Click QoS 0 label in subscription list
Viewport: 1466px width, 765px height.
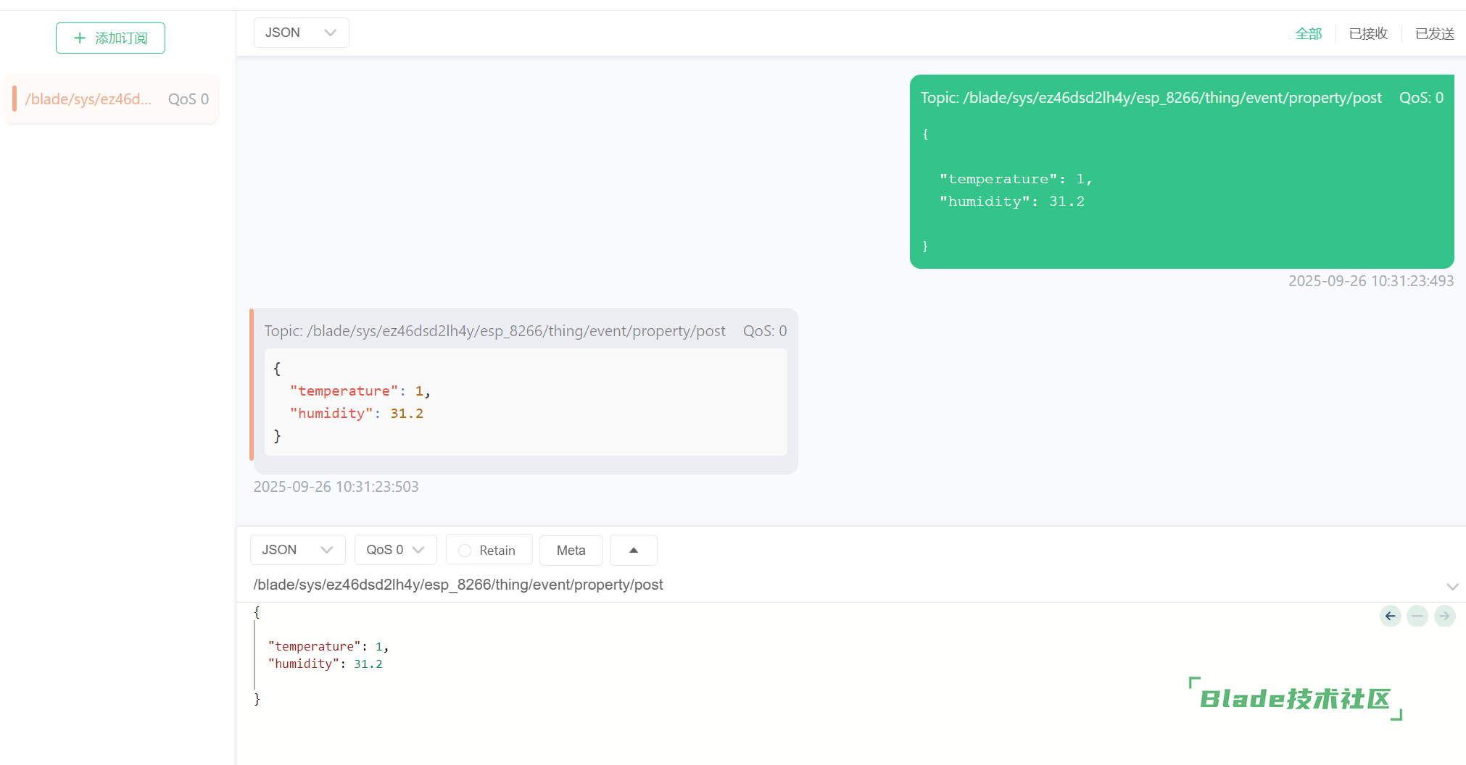pos(189,99)
